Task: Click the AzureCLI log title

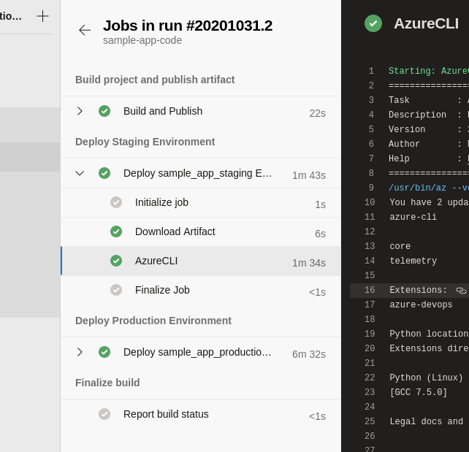Action: [x=426, y=23]
